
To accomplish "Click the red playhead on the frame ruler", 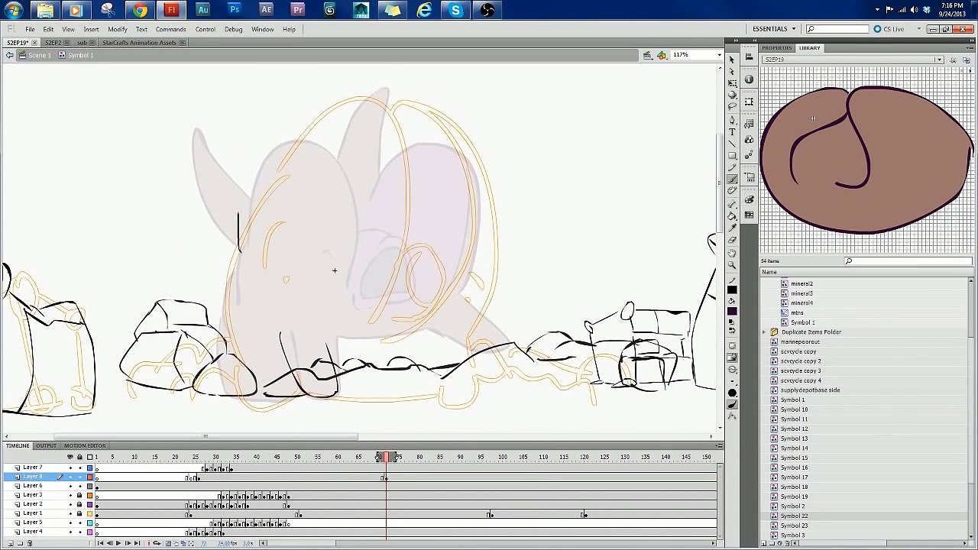I will click(386, 457).
